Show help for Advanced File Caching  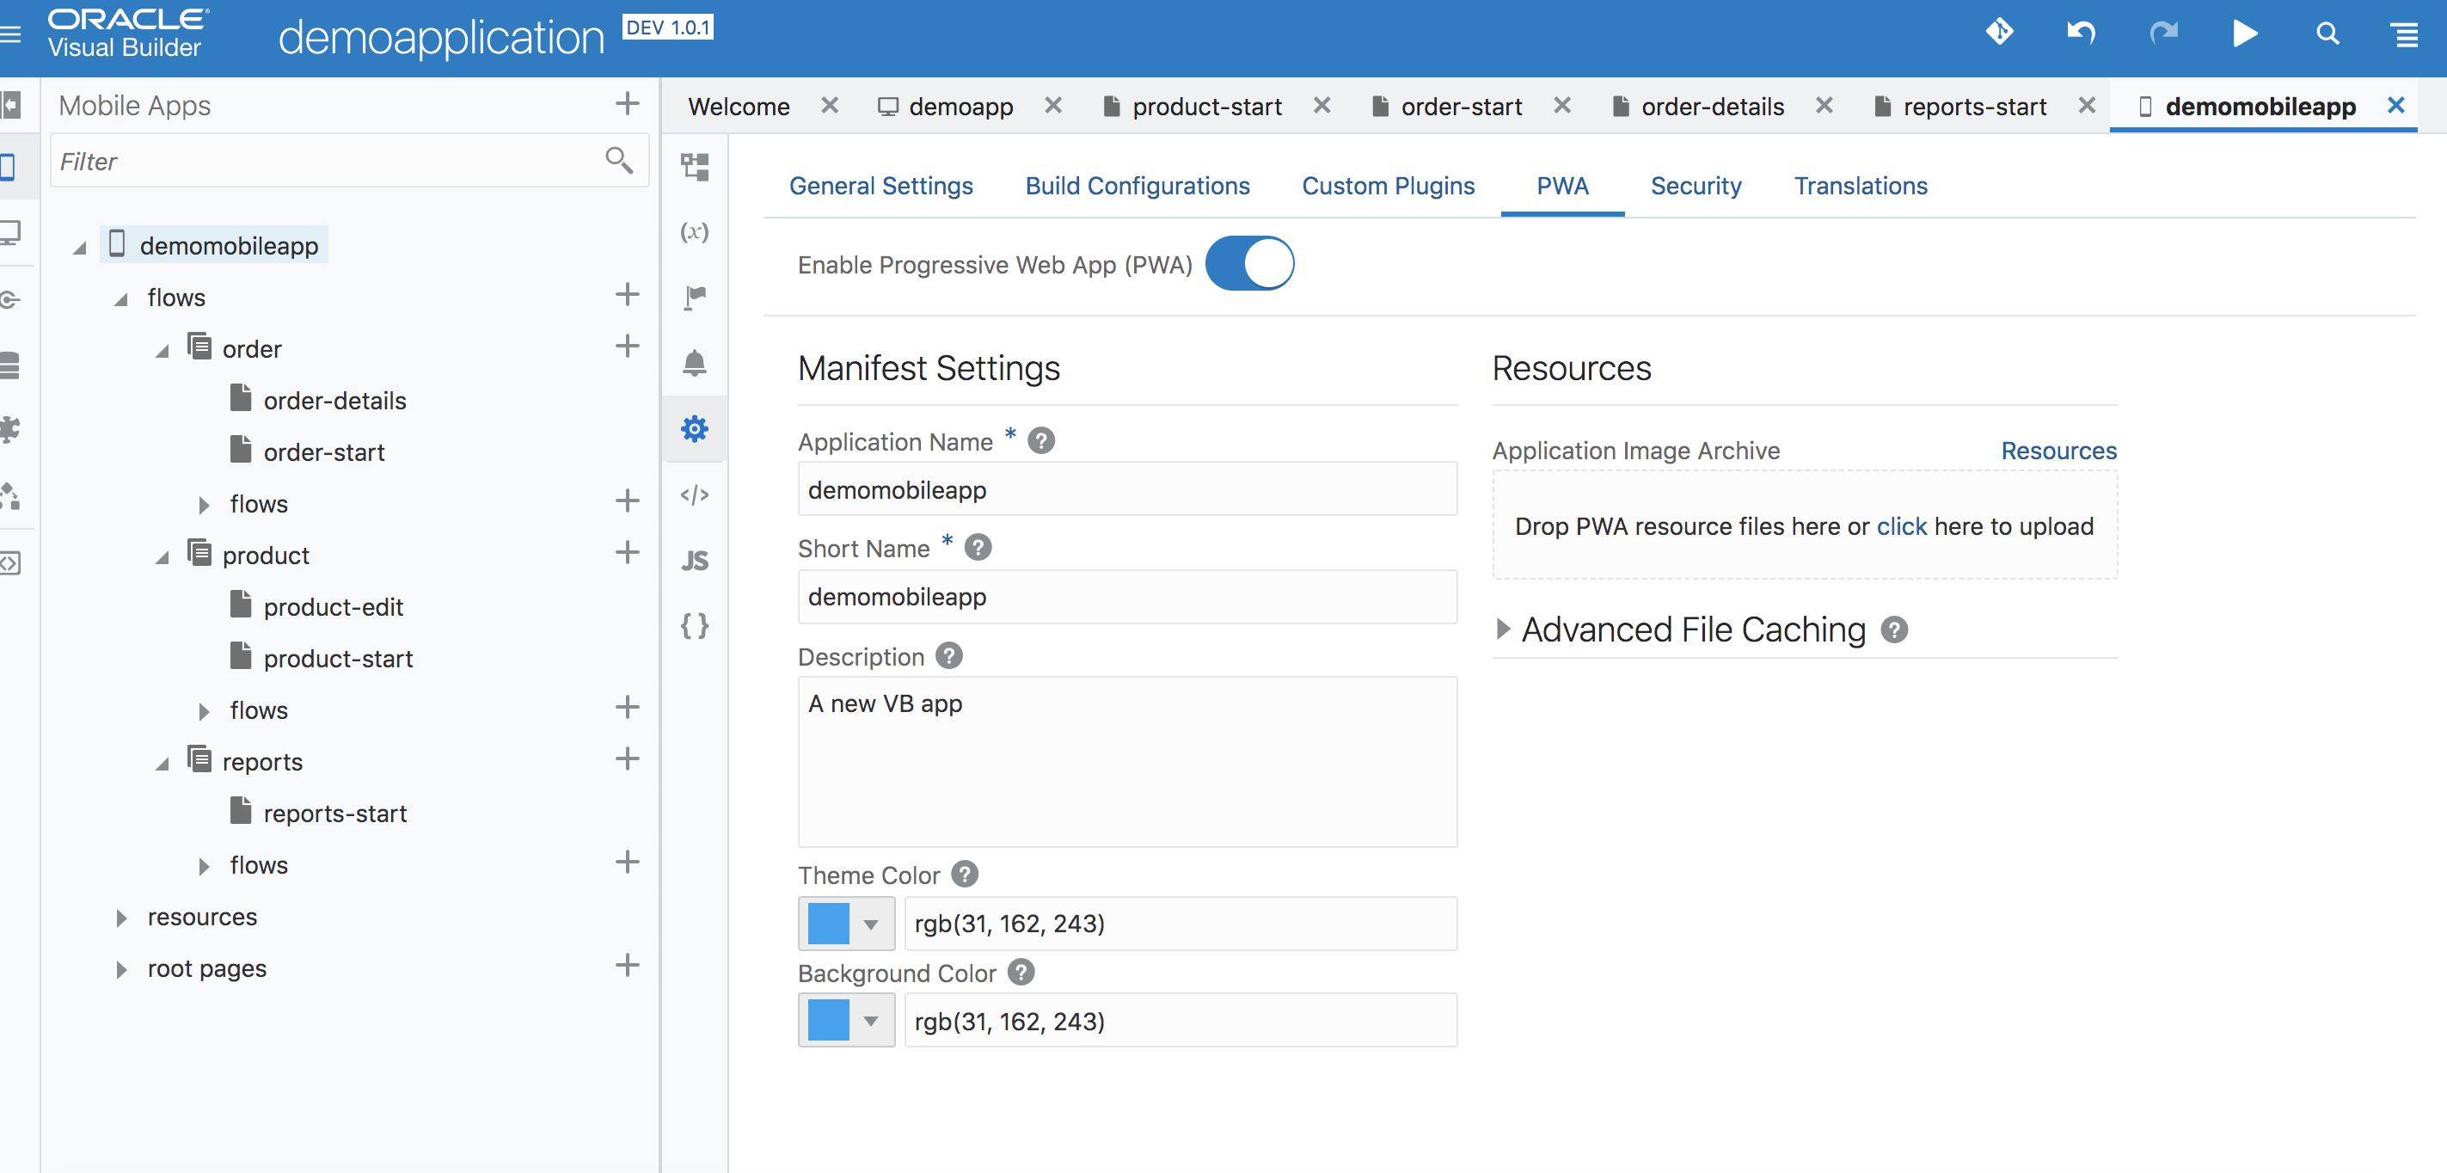click(x=1895, y=629)
